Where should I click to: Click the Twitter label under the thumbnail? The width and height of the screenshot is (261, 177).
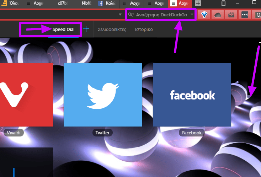click(102, 133)
